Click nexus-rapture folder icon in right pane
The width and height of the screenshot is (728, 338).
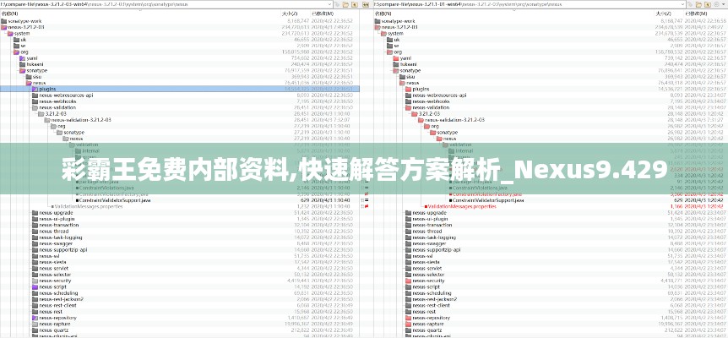(406, 323)
